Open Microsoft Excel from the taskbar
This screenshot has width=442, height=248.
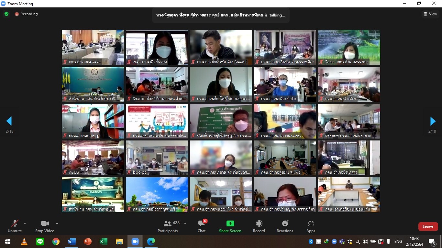click(x=103, y=242)
